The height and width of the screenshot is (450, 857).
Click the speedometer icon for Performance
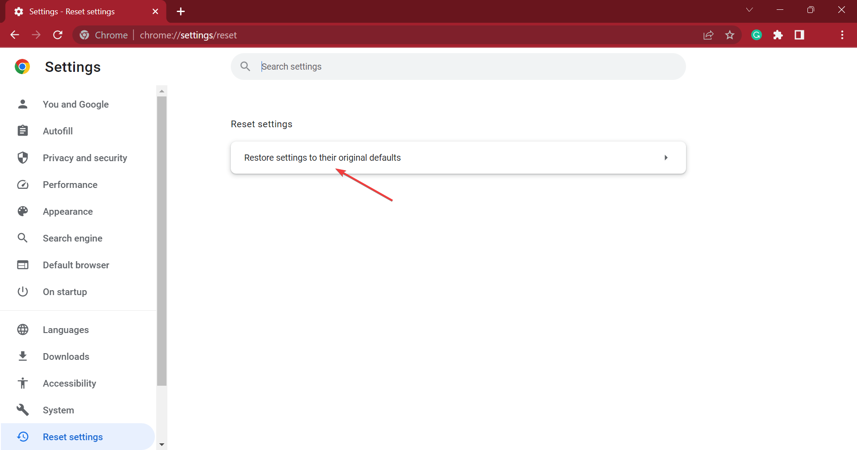click(x=23, y=184)
